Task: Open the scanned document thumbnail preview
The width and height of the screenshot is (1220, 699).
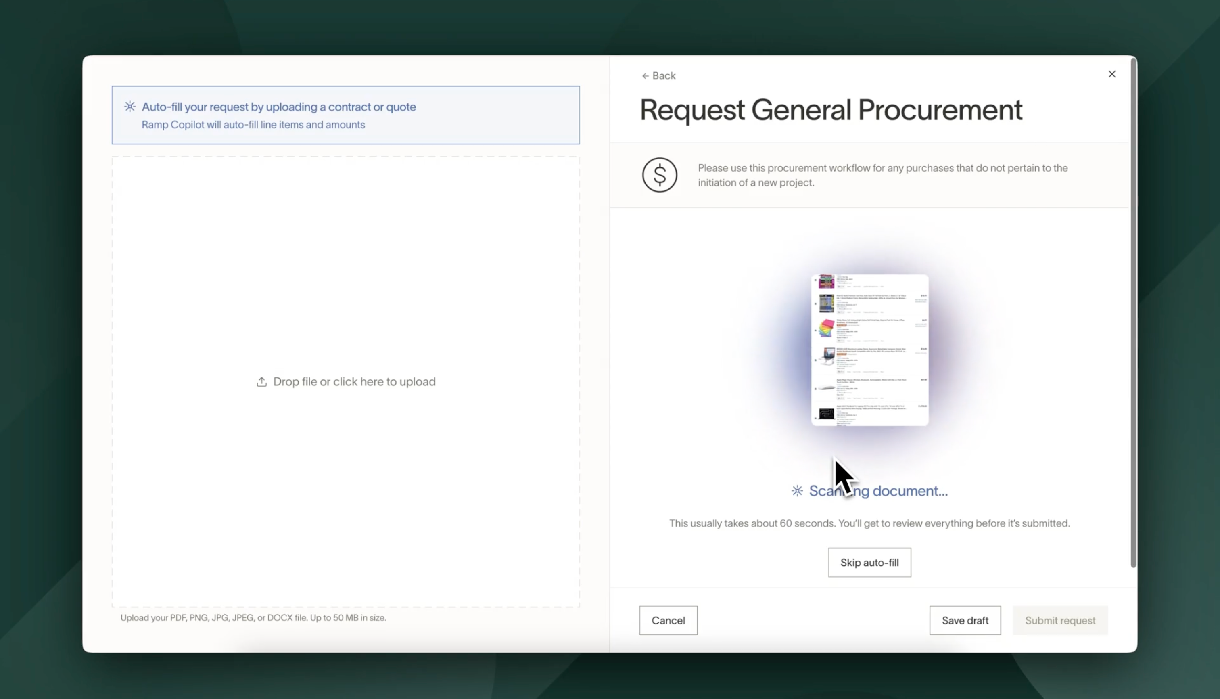Action: pyautogui.click(x=870, y=349)
